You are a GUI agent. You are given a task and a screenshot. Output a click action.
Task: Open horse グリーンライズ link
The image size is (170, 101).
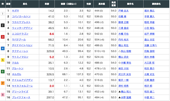pyautogui.click(x=20, y=92)
